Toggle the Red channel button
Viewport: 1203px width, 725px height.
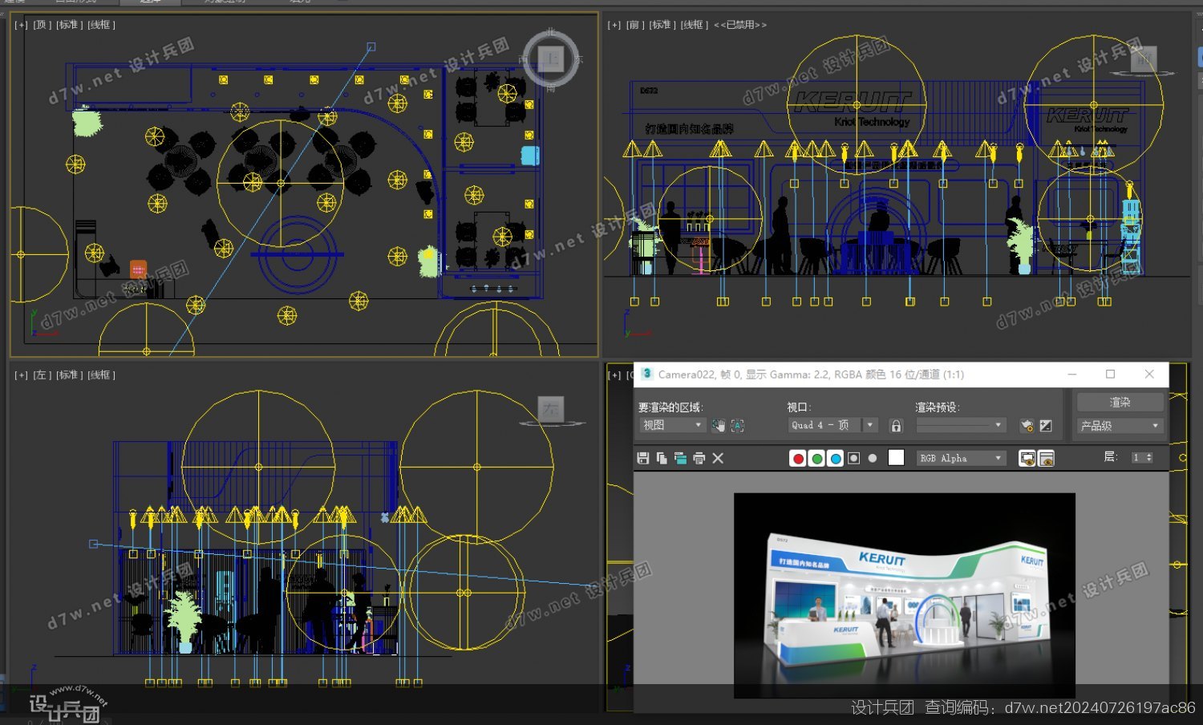tap(798, 458)
